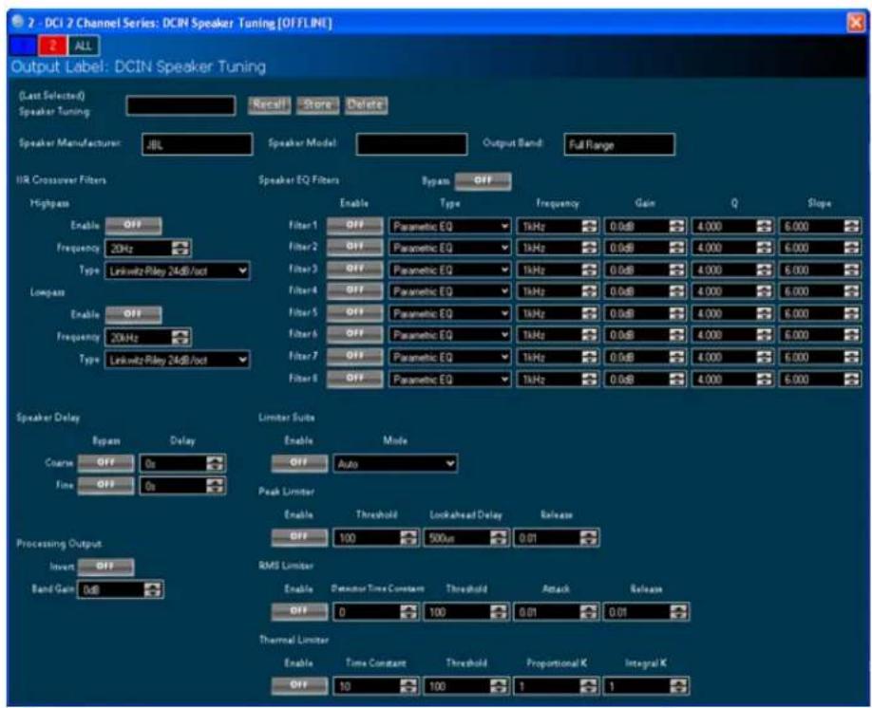Click Filter 4 Q spinner arrows

[765, 291]
